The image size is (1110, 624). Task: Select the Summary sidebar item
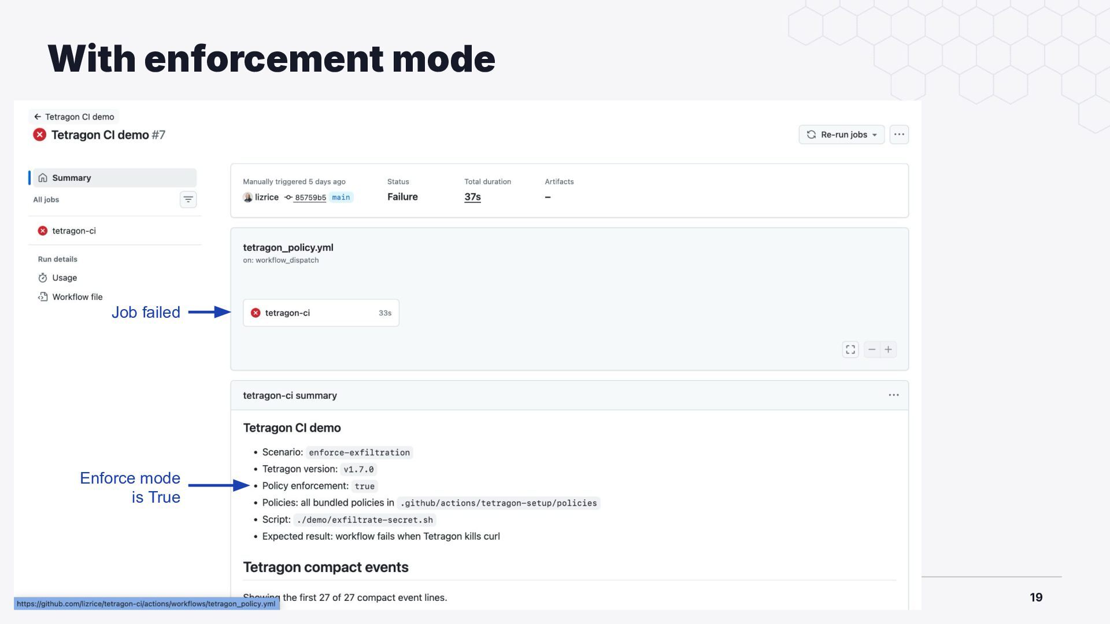tap(114, 178)
